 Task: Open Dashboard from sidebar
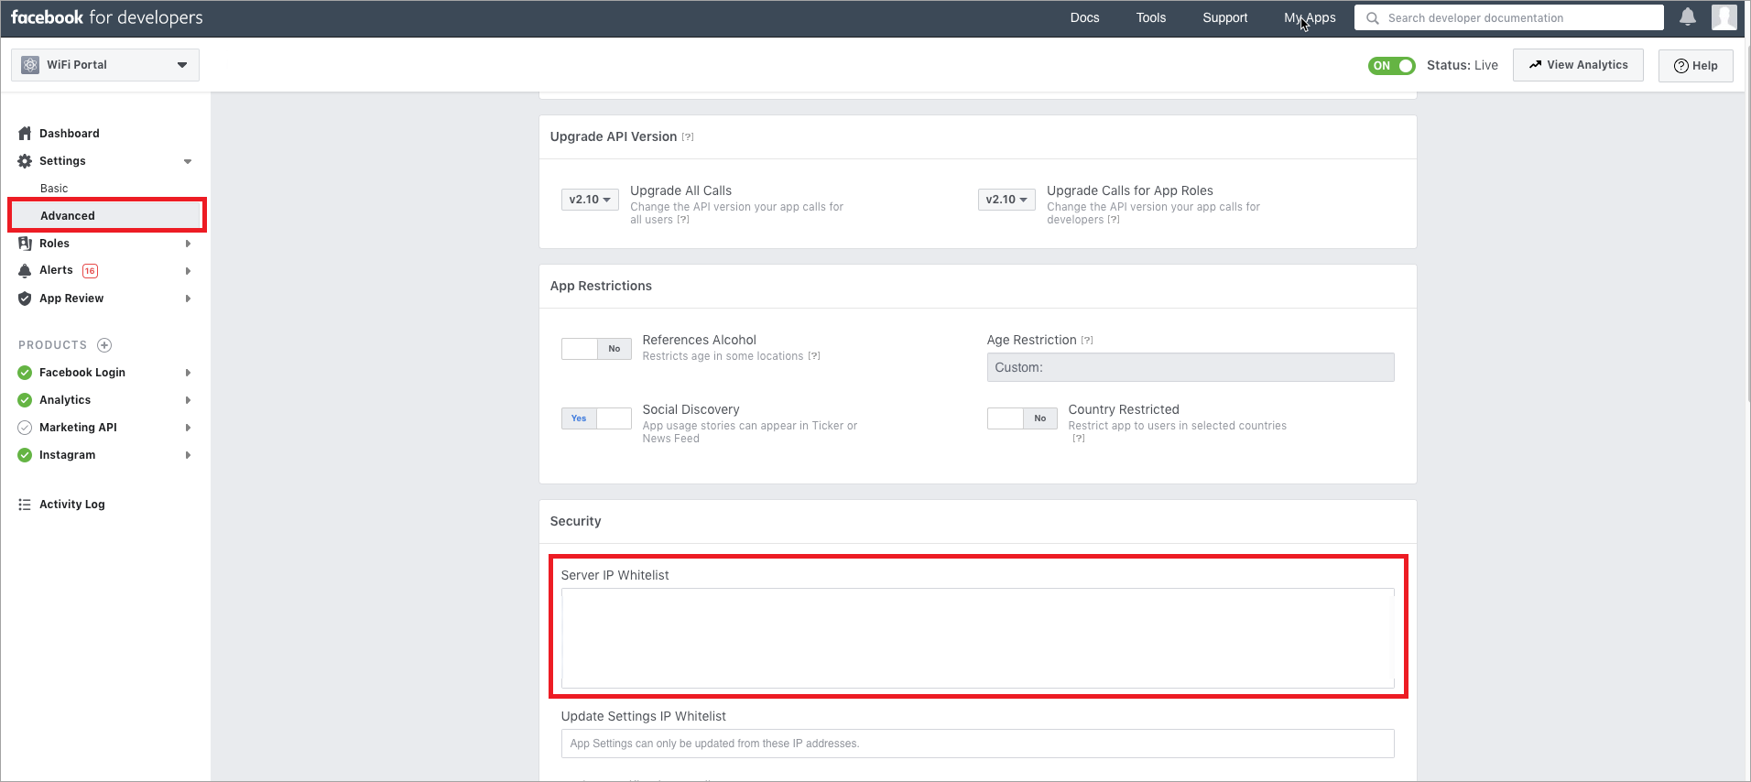70,134
